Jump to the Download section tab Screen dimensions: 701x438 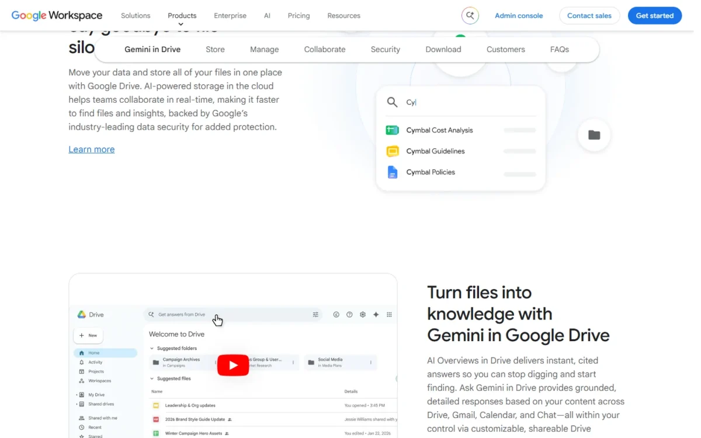pyautogui.click(x=443, y=50)
